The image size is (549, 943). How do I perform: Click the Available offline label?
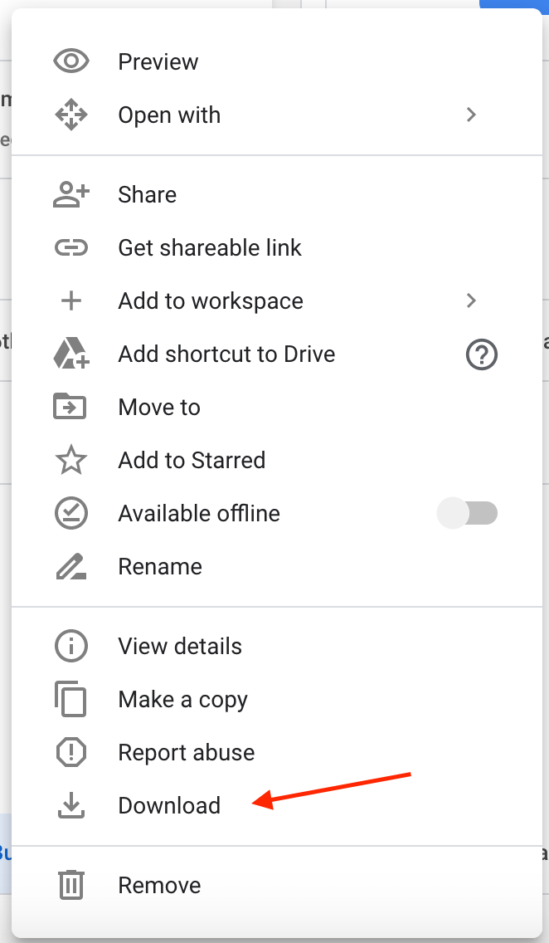tap(199, 513)
